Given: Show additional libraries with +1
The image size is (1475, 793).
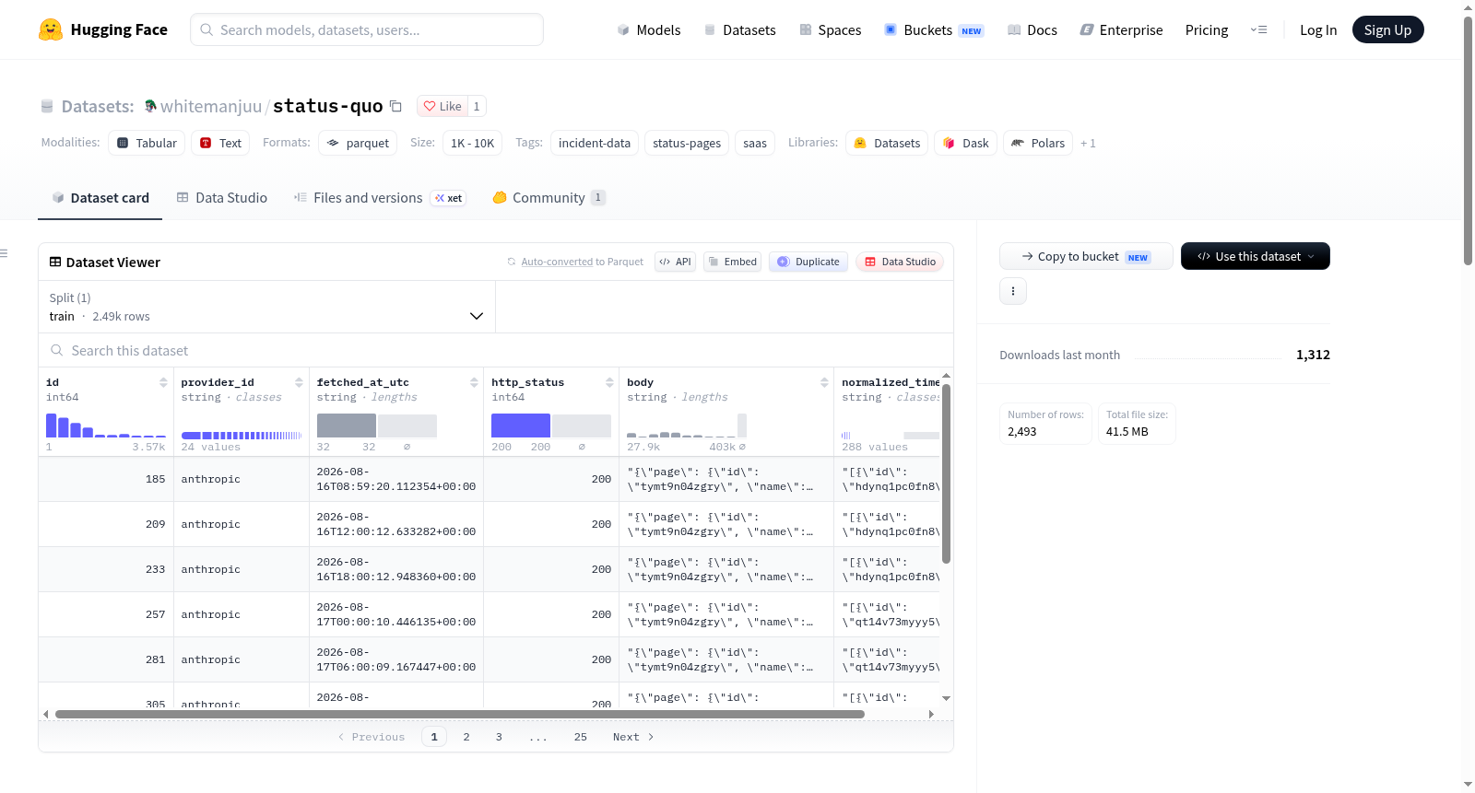Looking at the screenshot, I should [x=1088, y=143].
